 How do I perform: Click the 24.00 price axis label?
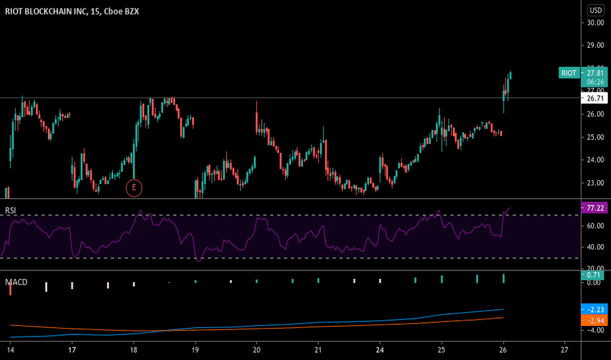[x=595, y=160]
